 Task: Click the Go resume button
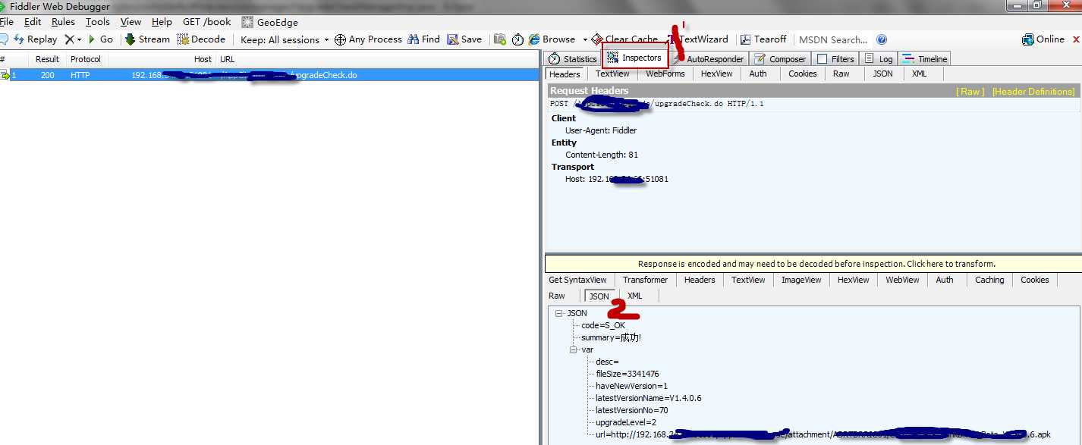(100, 39)
